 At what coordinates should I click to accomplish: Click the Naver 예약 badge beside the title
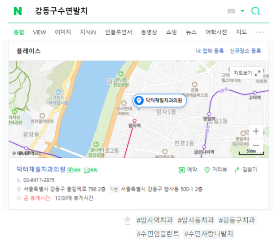[74, 170]
